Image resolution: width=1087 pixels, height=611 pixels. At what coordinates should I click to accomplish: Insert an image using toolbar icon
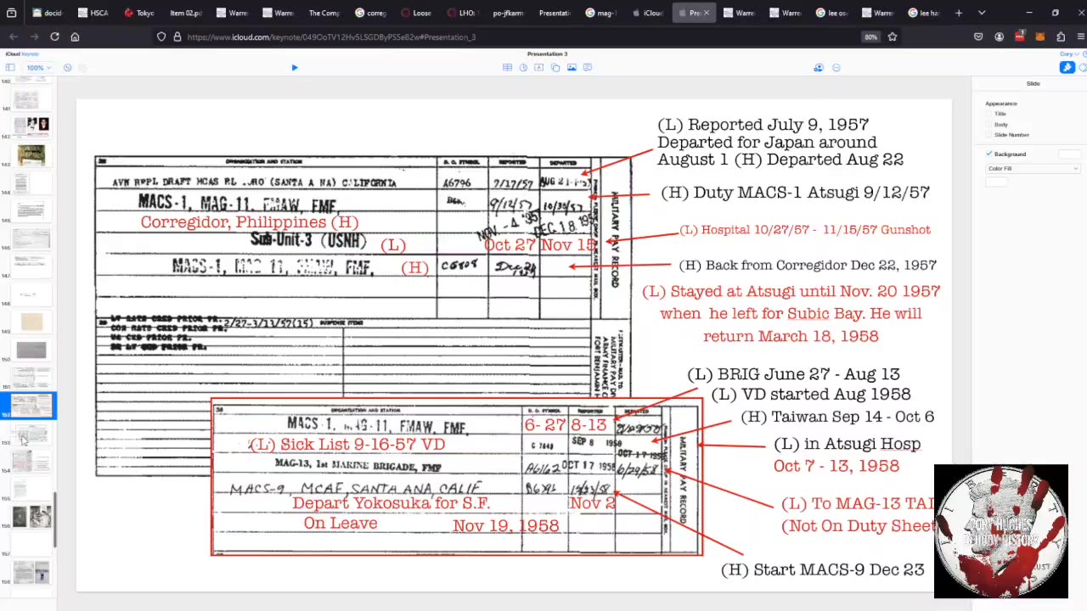572,67
